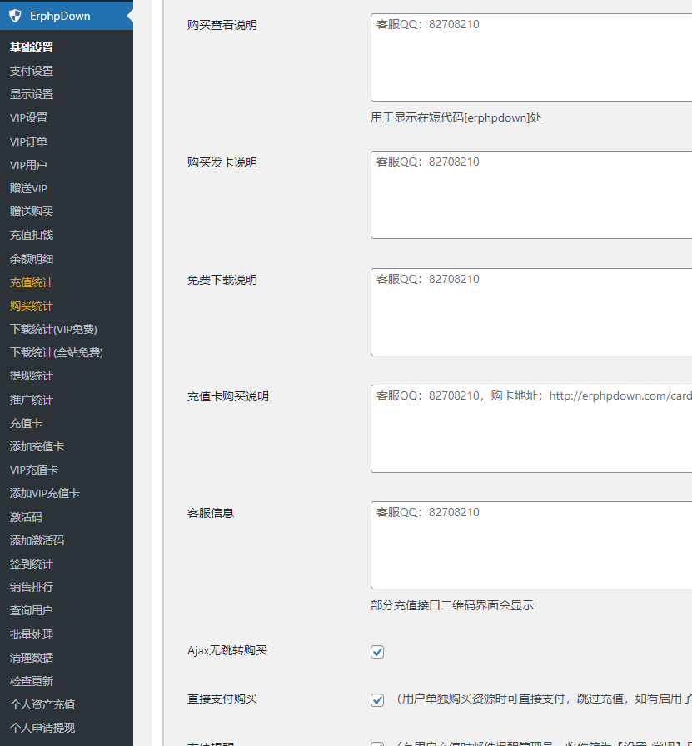Open the 支付设置 settings page
Image resolution: width=692 pixels, height=746 pixels.
[31, 71]
